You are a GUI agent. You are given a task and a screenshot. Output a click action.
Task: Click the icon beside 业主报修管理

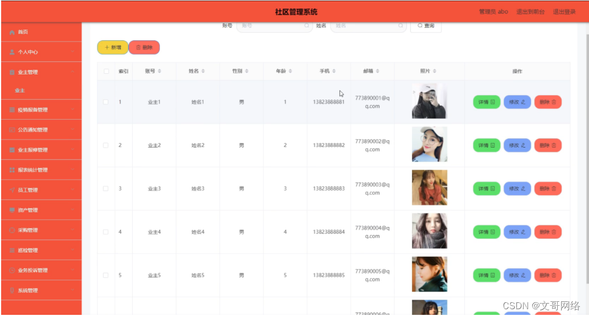point(12,150)
